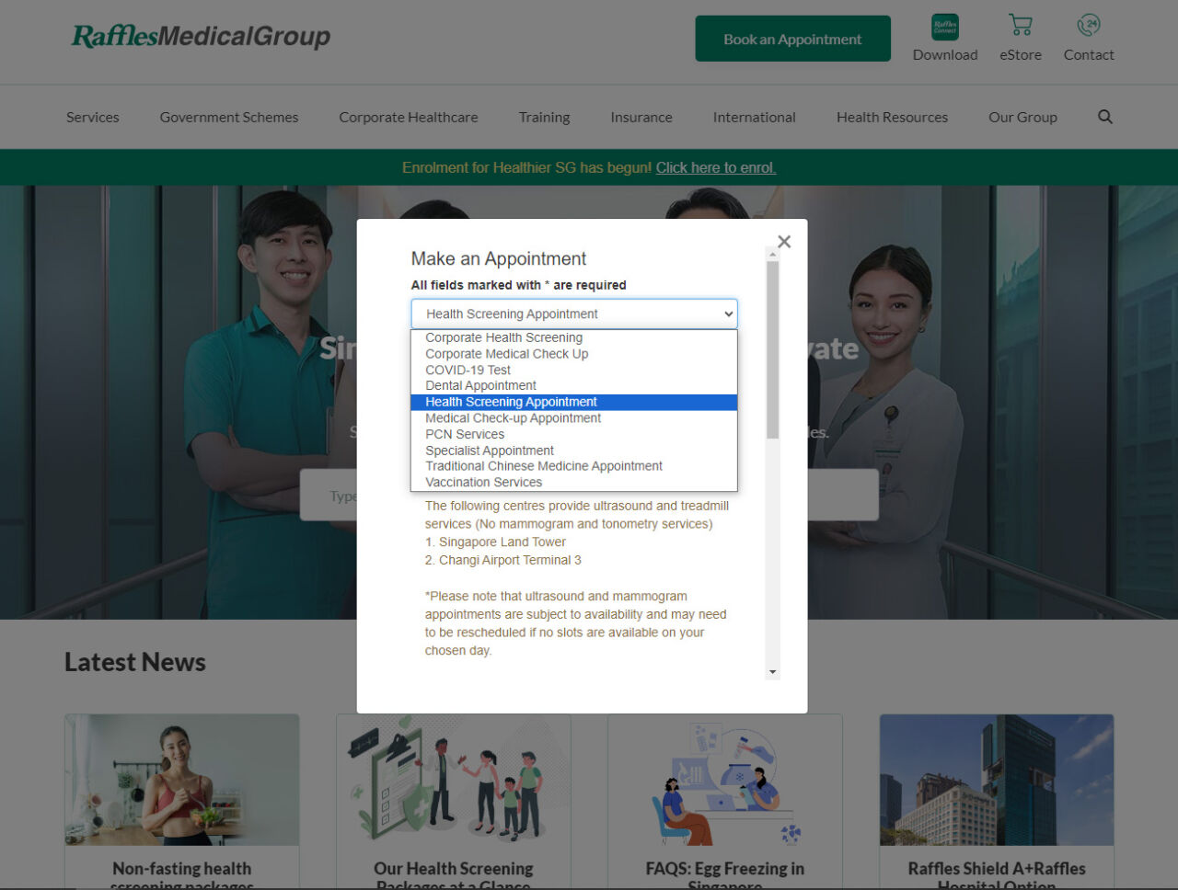The width and height of the screenshot is (1178, 890).
Task: Close the Make an Appointment dialog
Action: coord(783,241)
